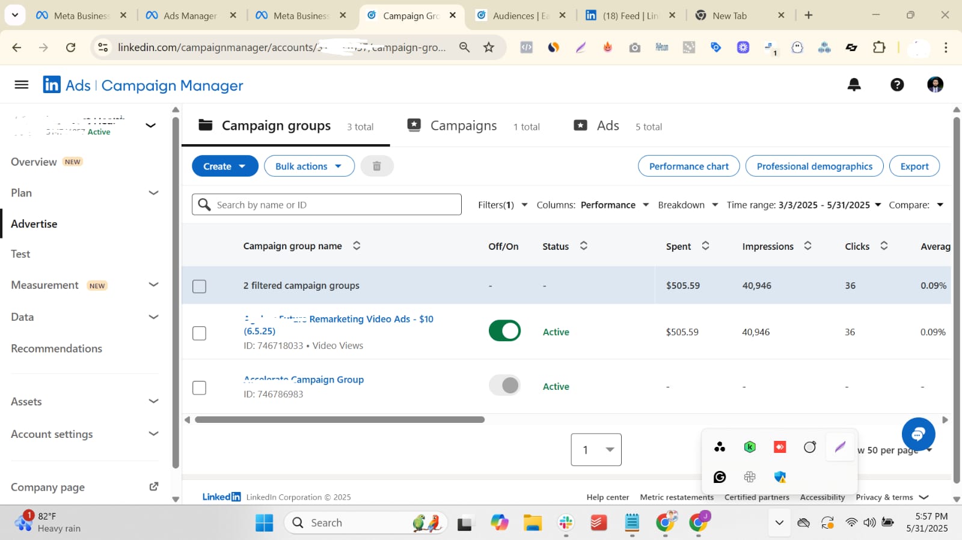Open the chat support bubble
This screenshot has width=962, height=540.
click(x=918, y=434)
